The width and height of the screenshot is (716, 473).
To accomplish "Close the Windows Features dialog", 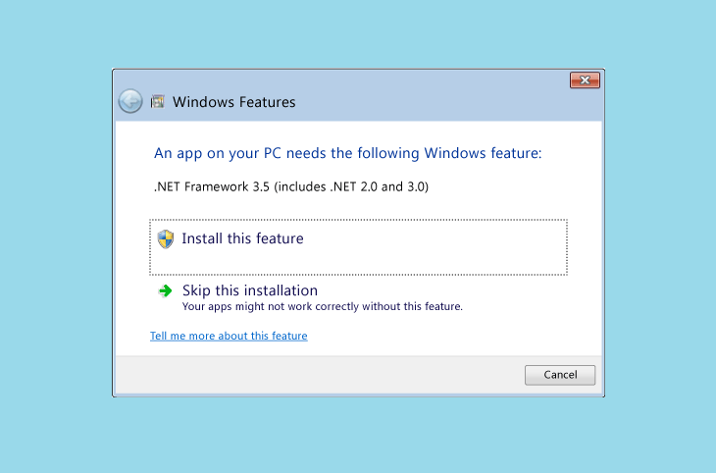I will [585, 80].
